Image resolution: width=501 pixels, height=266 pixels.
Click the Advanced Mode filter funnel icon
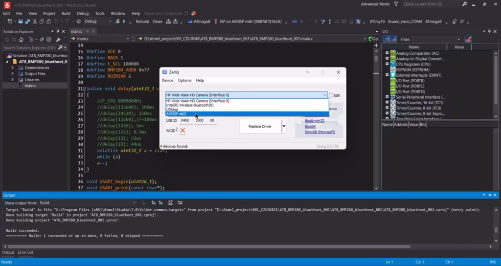[395, 4]
